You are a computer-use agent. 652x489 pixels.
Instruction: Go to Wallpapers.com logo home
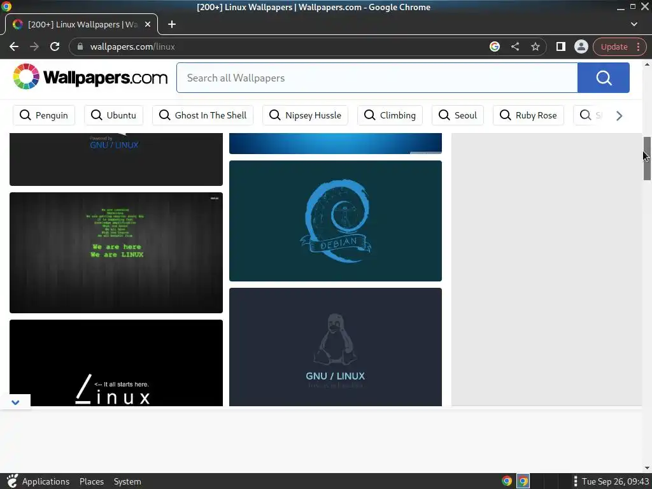pos(90,77)
